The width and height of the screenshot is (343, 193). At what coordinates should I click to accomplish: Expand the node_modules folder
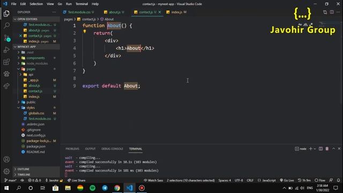tap(37, 63)
